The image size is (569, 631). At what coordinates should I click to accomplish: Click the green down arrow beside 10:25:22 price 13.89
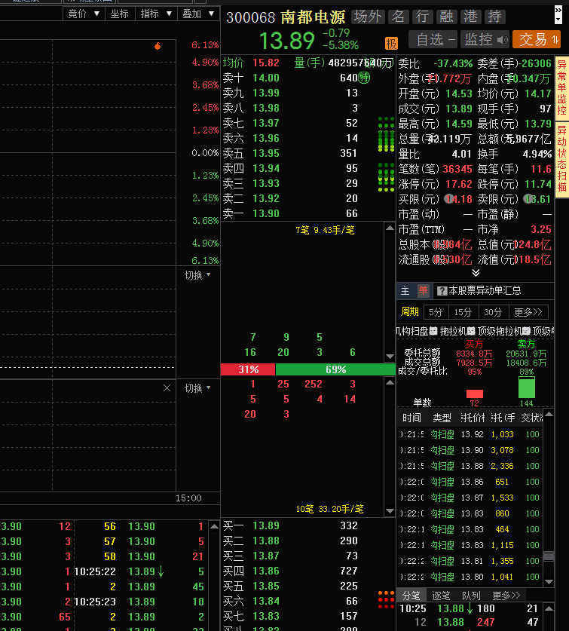click(x=161, y=571)
